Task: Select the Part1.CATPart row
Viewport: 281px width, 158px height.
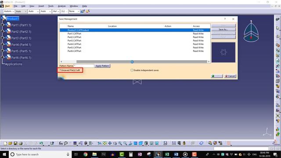Action: (x=135, y=33)
